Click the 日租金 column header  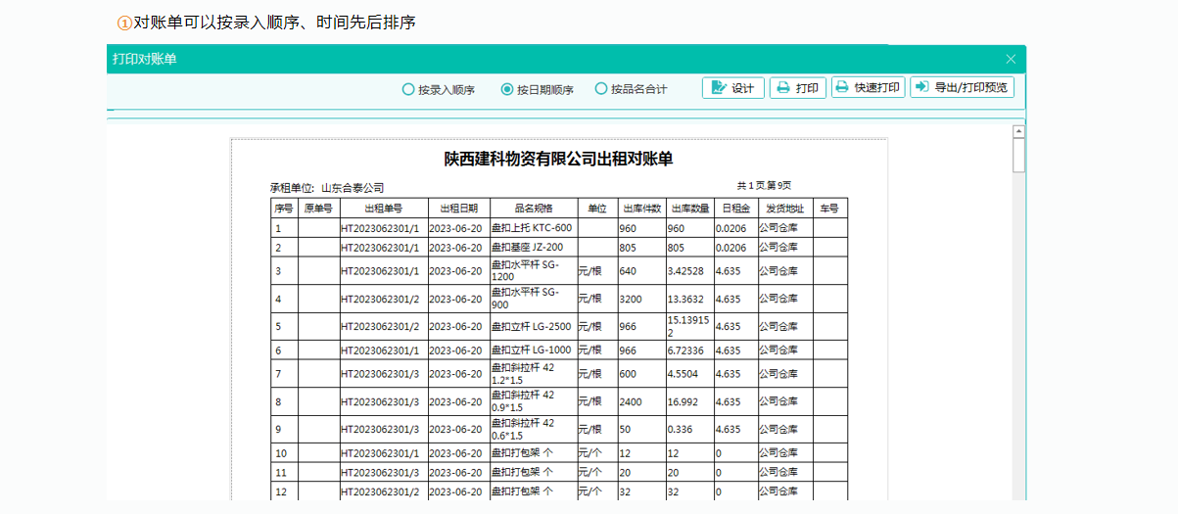pos(735,209)
